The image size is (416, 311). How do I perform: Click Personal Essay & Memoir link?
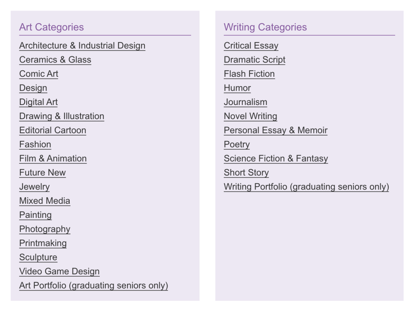[276, 130]
